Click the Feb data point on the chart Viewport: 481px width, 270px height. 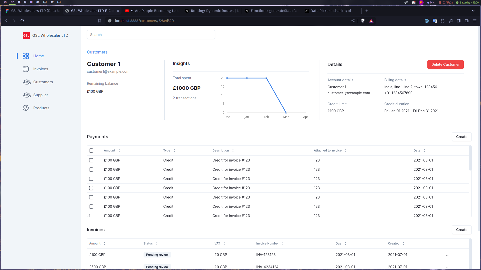(x=266, y=78)
